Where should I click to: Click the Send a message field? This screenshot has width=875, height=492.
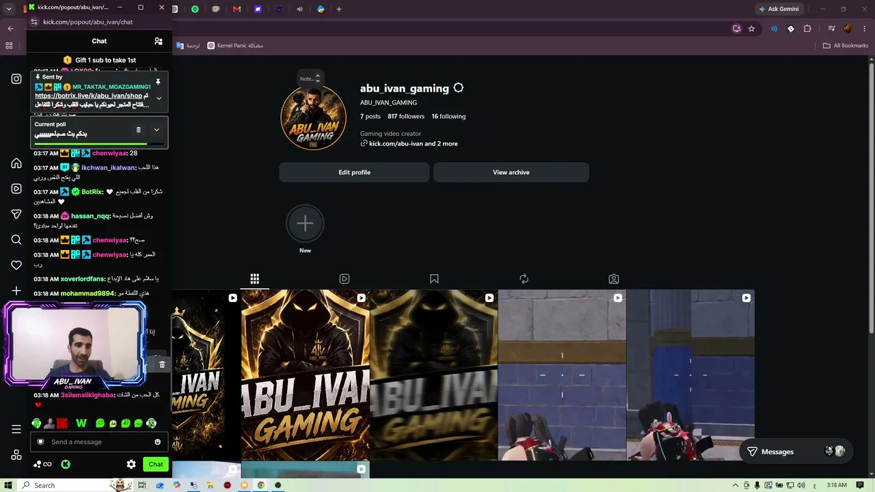[99, 442]
